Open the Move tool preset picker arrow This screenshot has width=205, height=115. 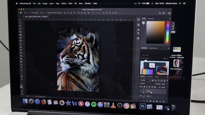pyautogui.click(x=28, y=13)
